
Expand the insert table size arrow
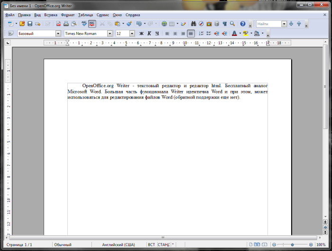tap(177, 24)
